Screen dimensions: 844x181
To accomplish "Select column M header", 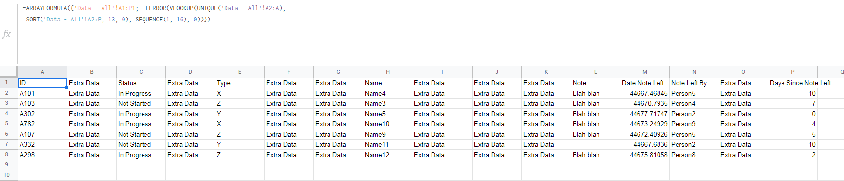I will tap(645, 72).
